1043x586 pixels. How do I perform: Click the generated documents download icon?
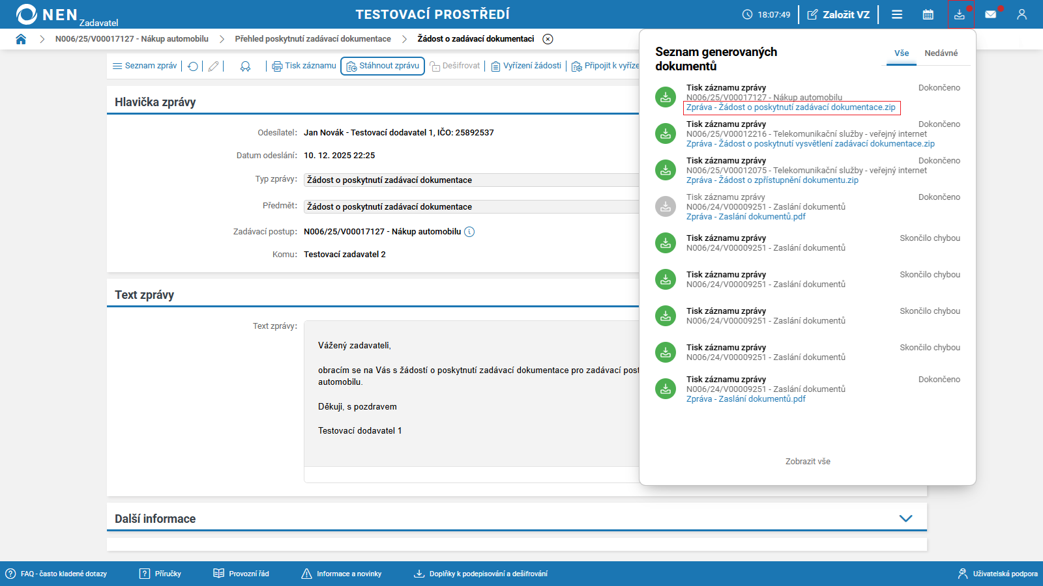960,14
